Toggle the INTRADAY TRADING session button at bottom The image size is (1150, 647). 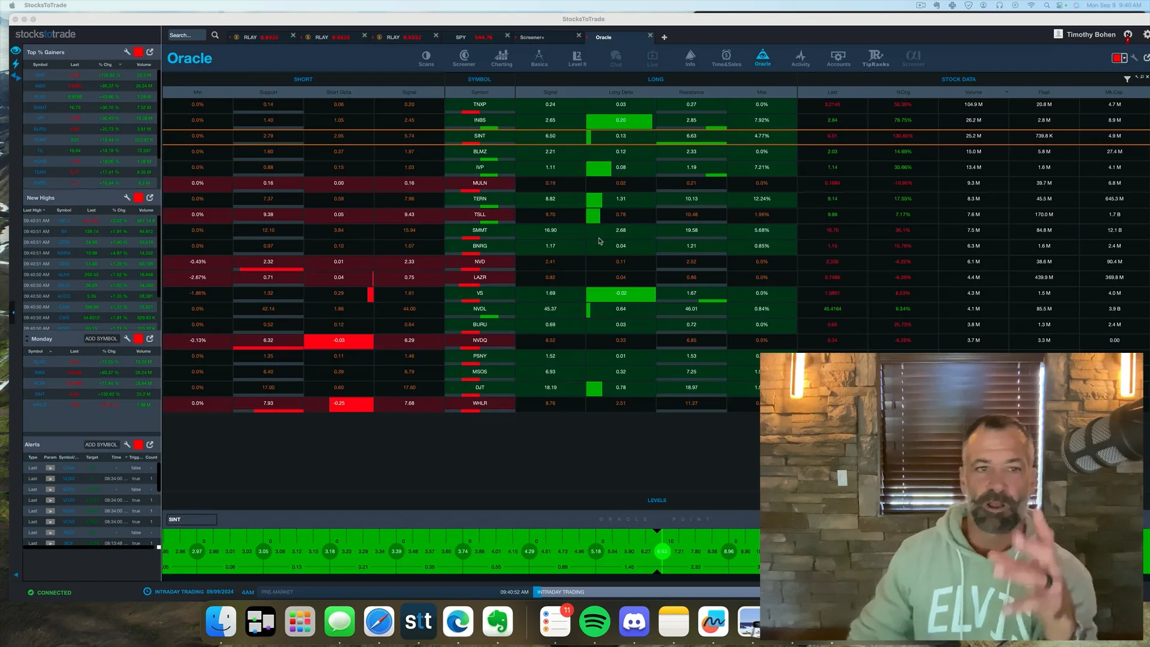(561, 592)
